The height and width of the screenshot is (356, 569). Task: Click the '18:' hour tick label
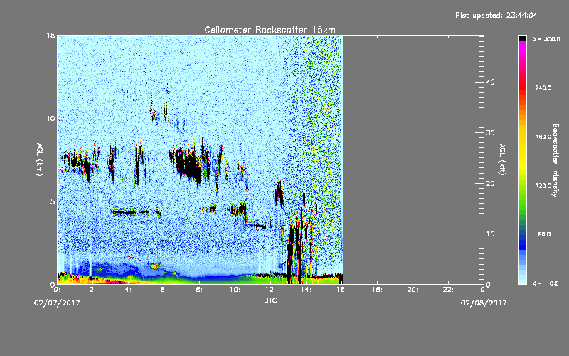pyautogui.click(x=378, y=290)
